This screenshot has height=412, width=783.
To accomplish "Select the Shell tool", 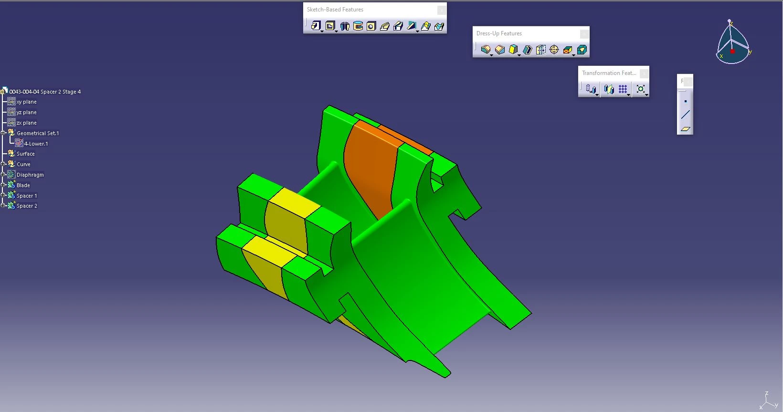I will point(527,50).
